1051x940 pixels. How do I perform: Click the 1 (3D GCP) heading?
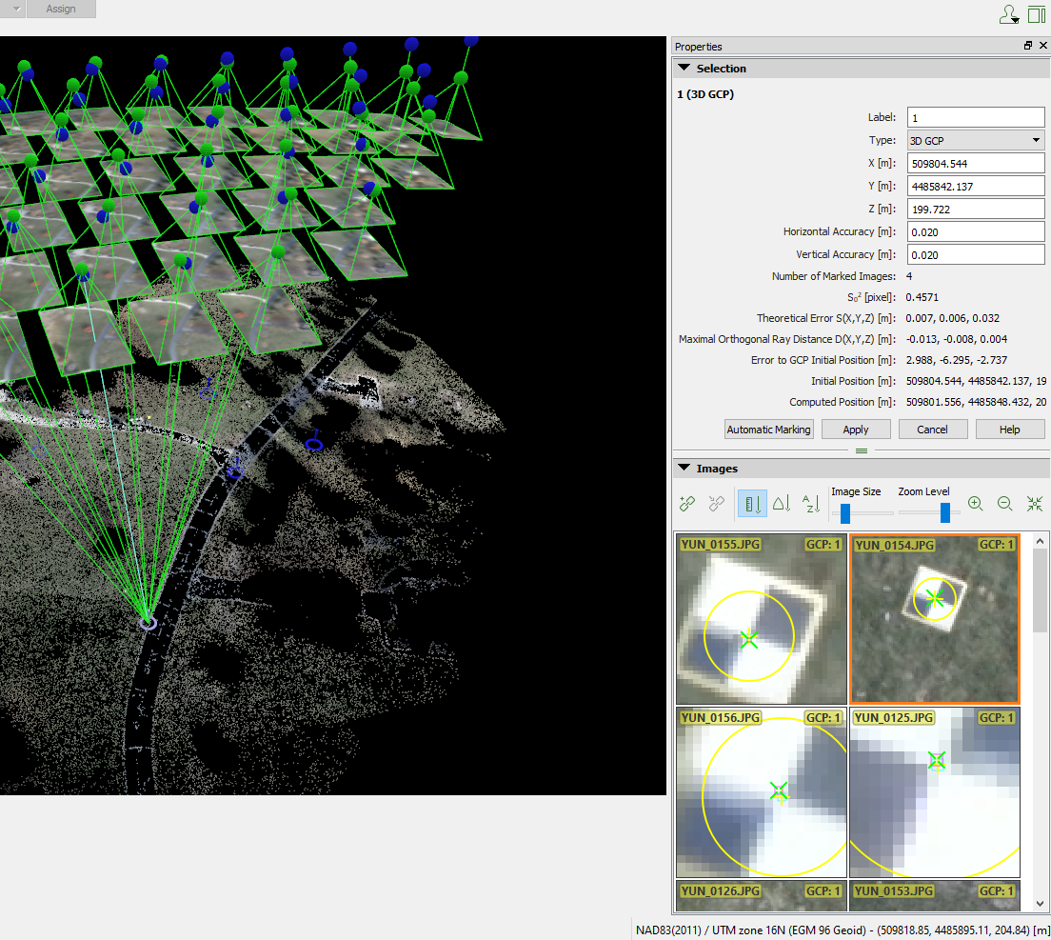(x=705, y=94)
